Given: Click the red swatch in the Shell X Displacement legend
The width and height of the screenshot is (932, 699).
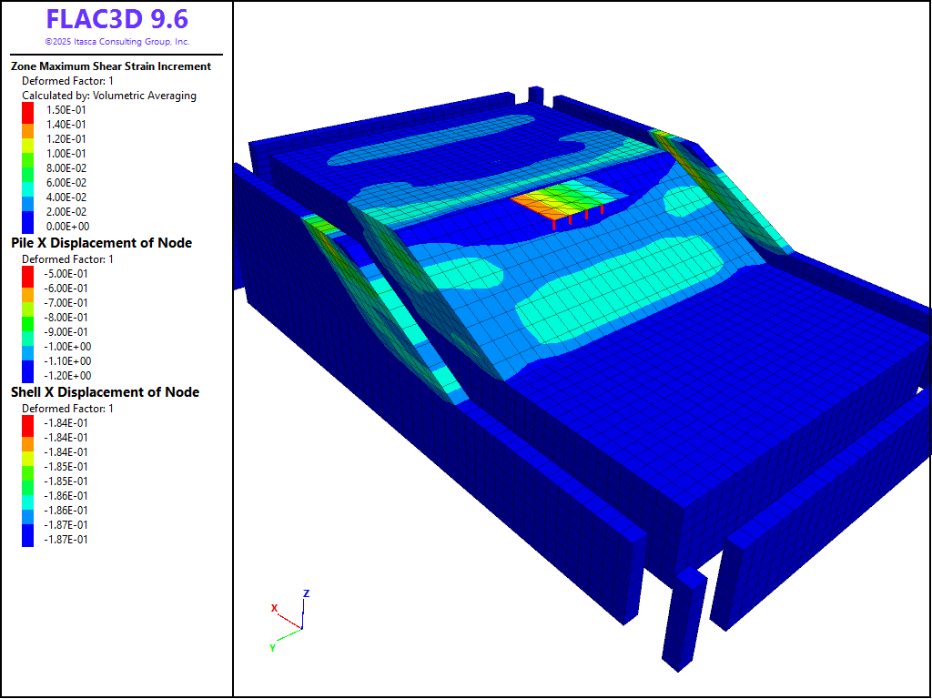Looking at the screenshot, I should tap(27, 422).
